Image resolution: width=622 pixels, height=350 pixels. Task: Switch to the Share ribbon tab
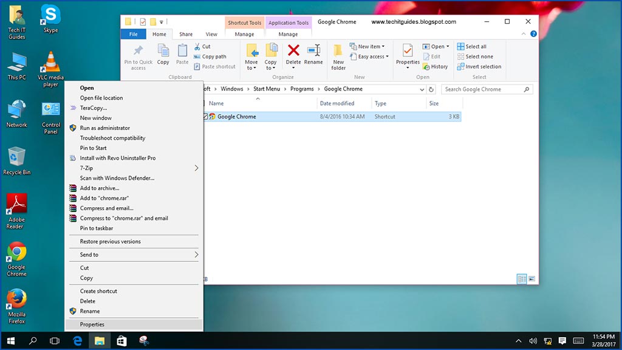(185, 34)
